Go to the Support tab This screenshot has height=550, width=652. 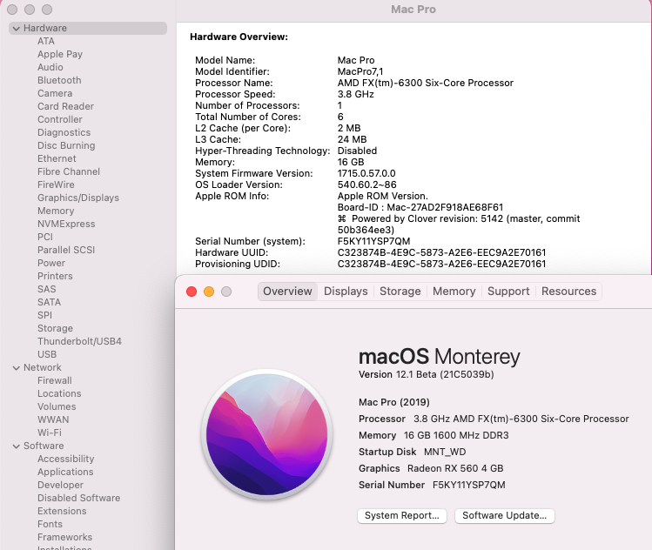point(508,292)
